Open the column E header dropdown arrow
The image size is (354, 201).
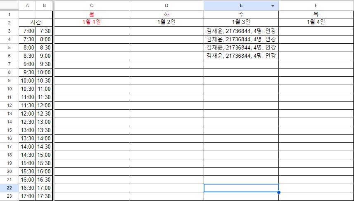click(273, 6)
